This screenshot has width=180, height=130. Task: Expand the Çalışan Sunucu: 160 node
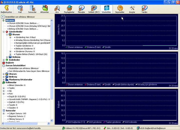(x=4, y=113)
